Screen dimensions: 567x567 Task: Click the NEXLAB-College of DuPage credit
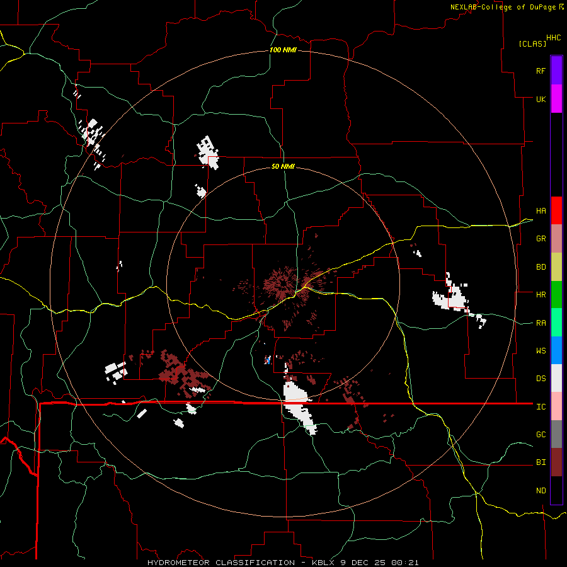click(503, 7)
